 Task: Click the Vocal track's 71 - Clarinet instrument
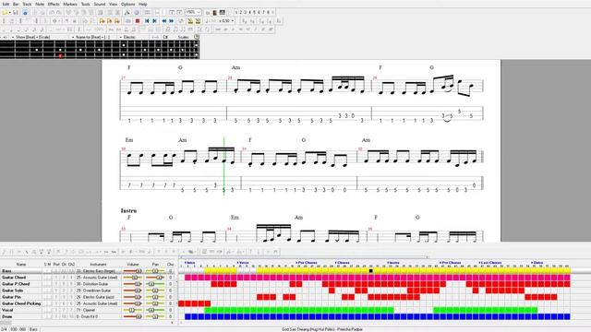click(x=86, y=310)
